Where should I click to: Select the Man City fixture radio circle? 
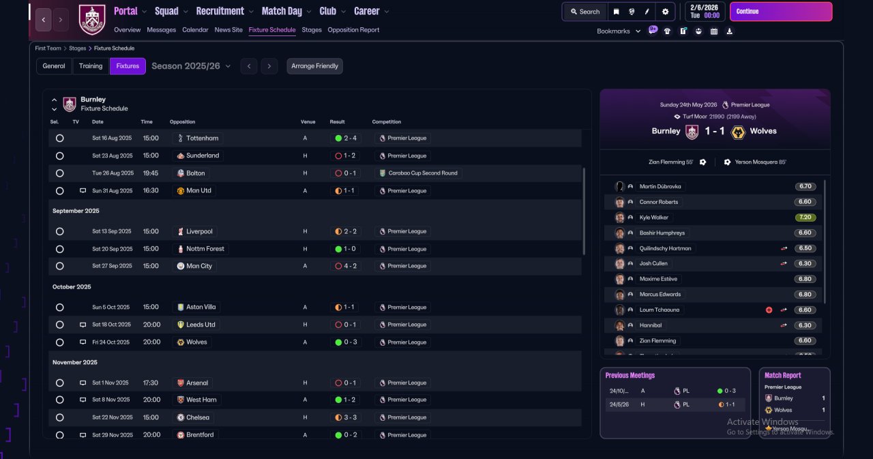[59, 266]
